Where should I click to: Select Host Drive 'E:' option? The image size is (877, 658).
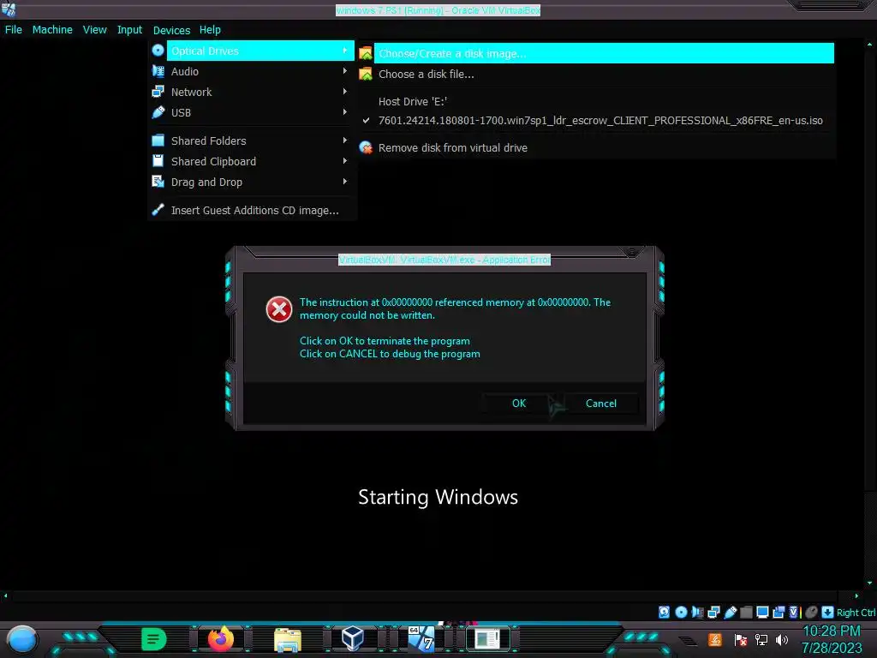click(x=596, y=101)
